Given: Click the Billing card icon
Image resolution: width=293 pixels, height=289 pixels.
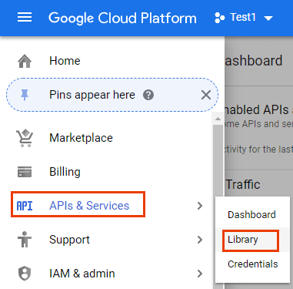Looking at the screenshot, I should tap(25, 172).
